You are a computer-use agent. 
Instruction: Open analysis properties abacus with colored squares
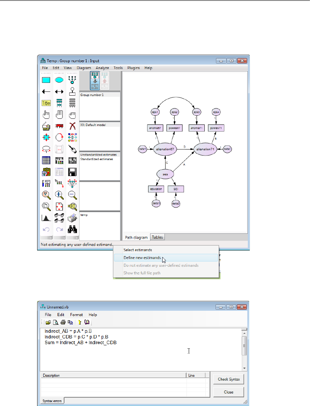click(x=59, y=161)
